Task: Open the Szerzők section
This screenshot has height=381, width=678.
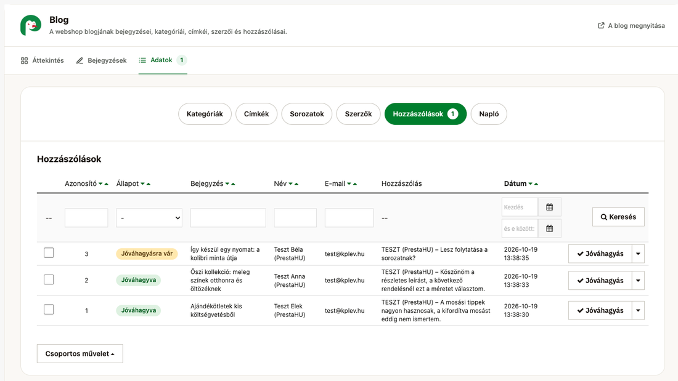Action: click(359, 114)
